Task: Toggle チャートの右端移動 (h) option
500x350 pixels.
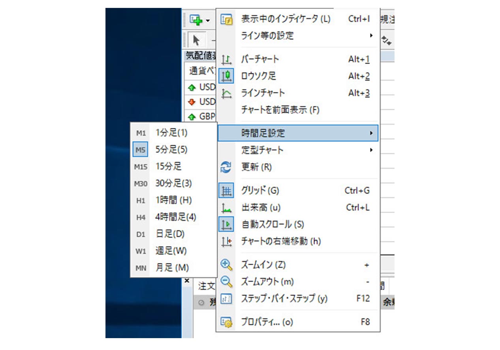Action: point(298,241)
